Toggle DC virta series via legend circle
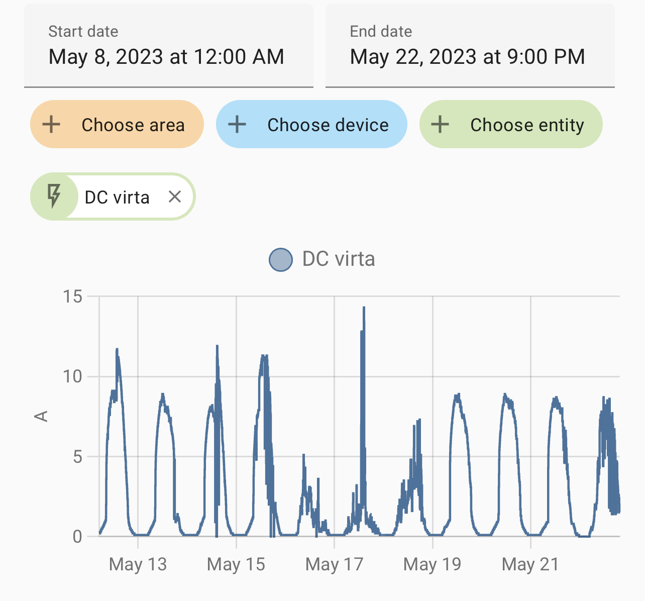The image size is (645, 601). (x=281, y=260)
